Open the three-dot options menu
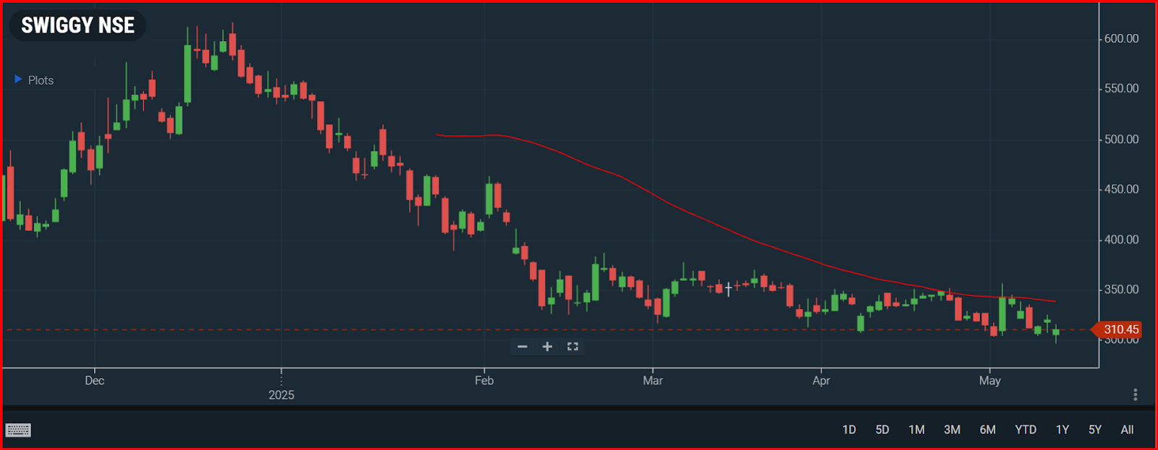 pos(1136,394)
